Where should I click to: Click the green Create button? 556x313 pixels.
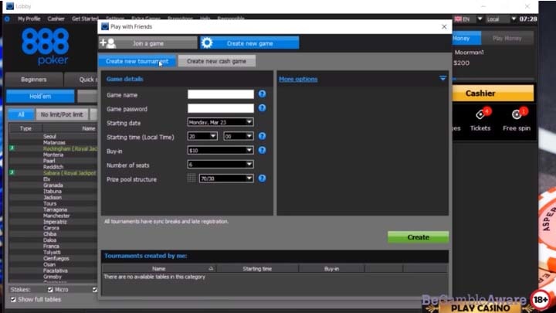coord(418,237)
